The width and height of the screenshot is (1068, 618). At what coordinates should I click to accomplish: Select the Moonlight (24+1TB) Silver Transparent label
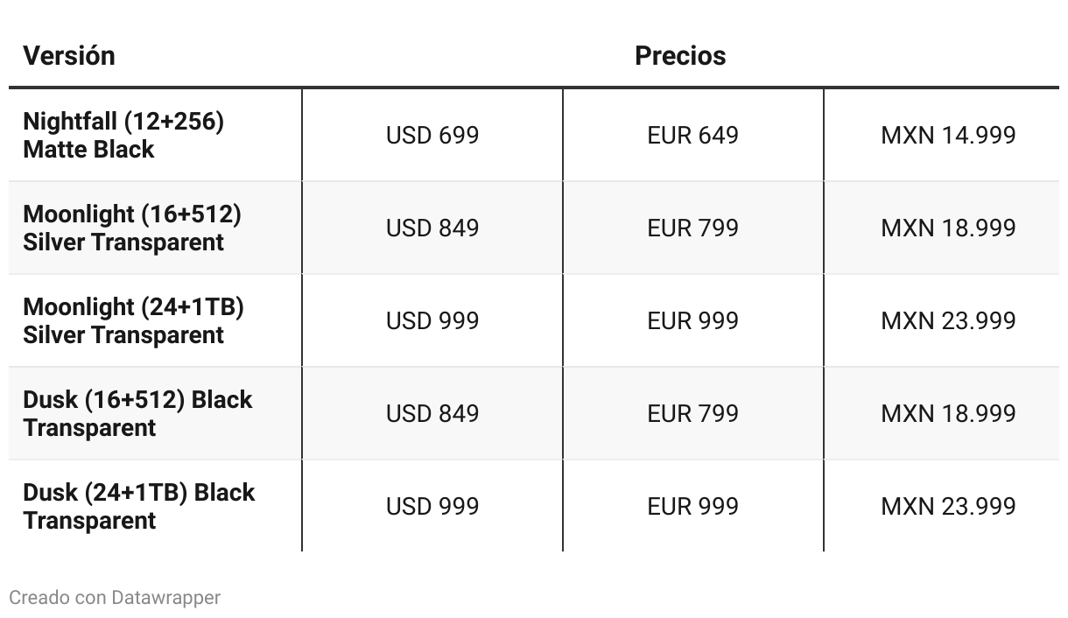click(133, 320)
